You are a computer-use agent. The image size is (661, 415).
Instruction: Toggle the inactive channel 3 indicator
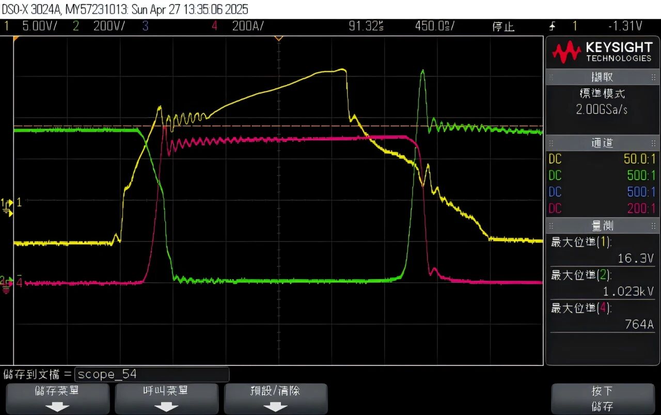145,26
